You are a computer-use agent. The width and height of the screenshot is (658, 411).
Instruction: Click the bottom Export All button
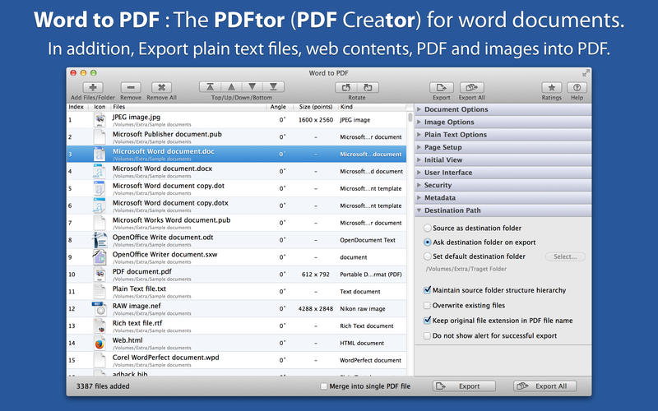pos(544,386)
